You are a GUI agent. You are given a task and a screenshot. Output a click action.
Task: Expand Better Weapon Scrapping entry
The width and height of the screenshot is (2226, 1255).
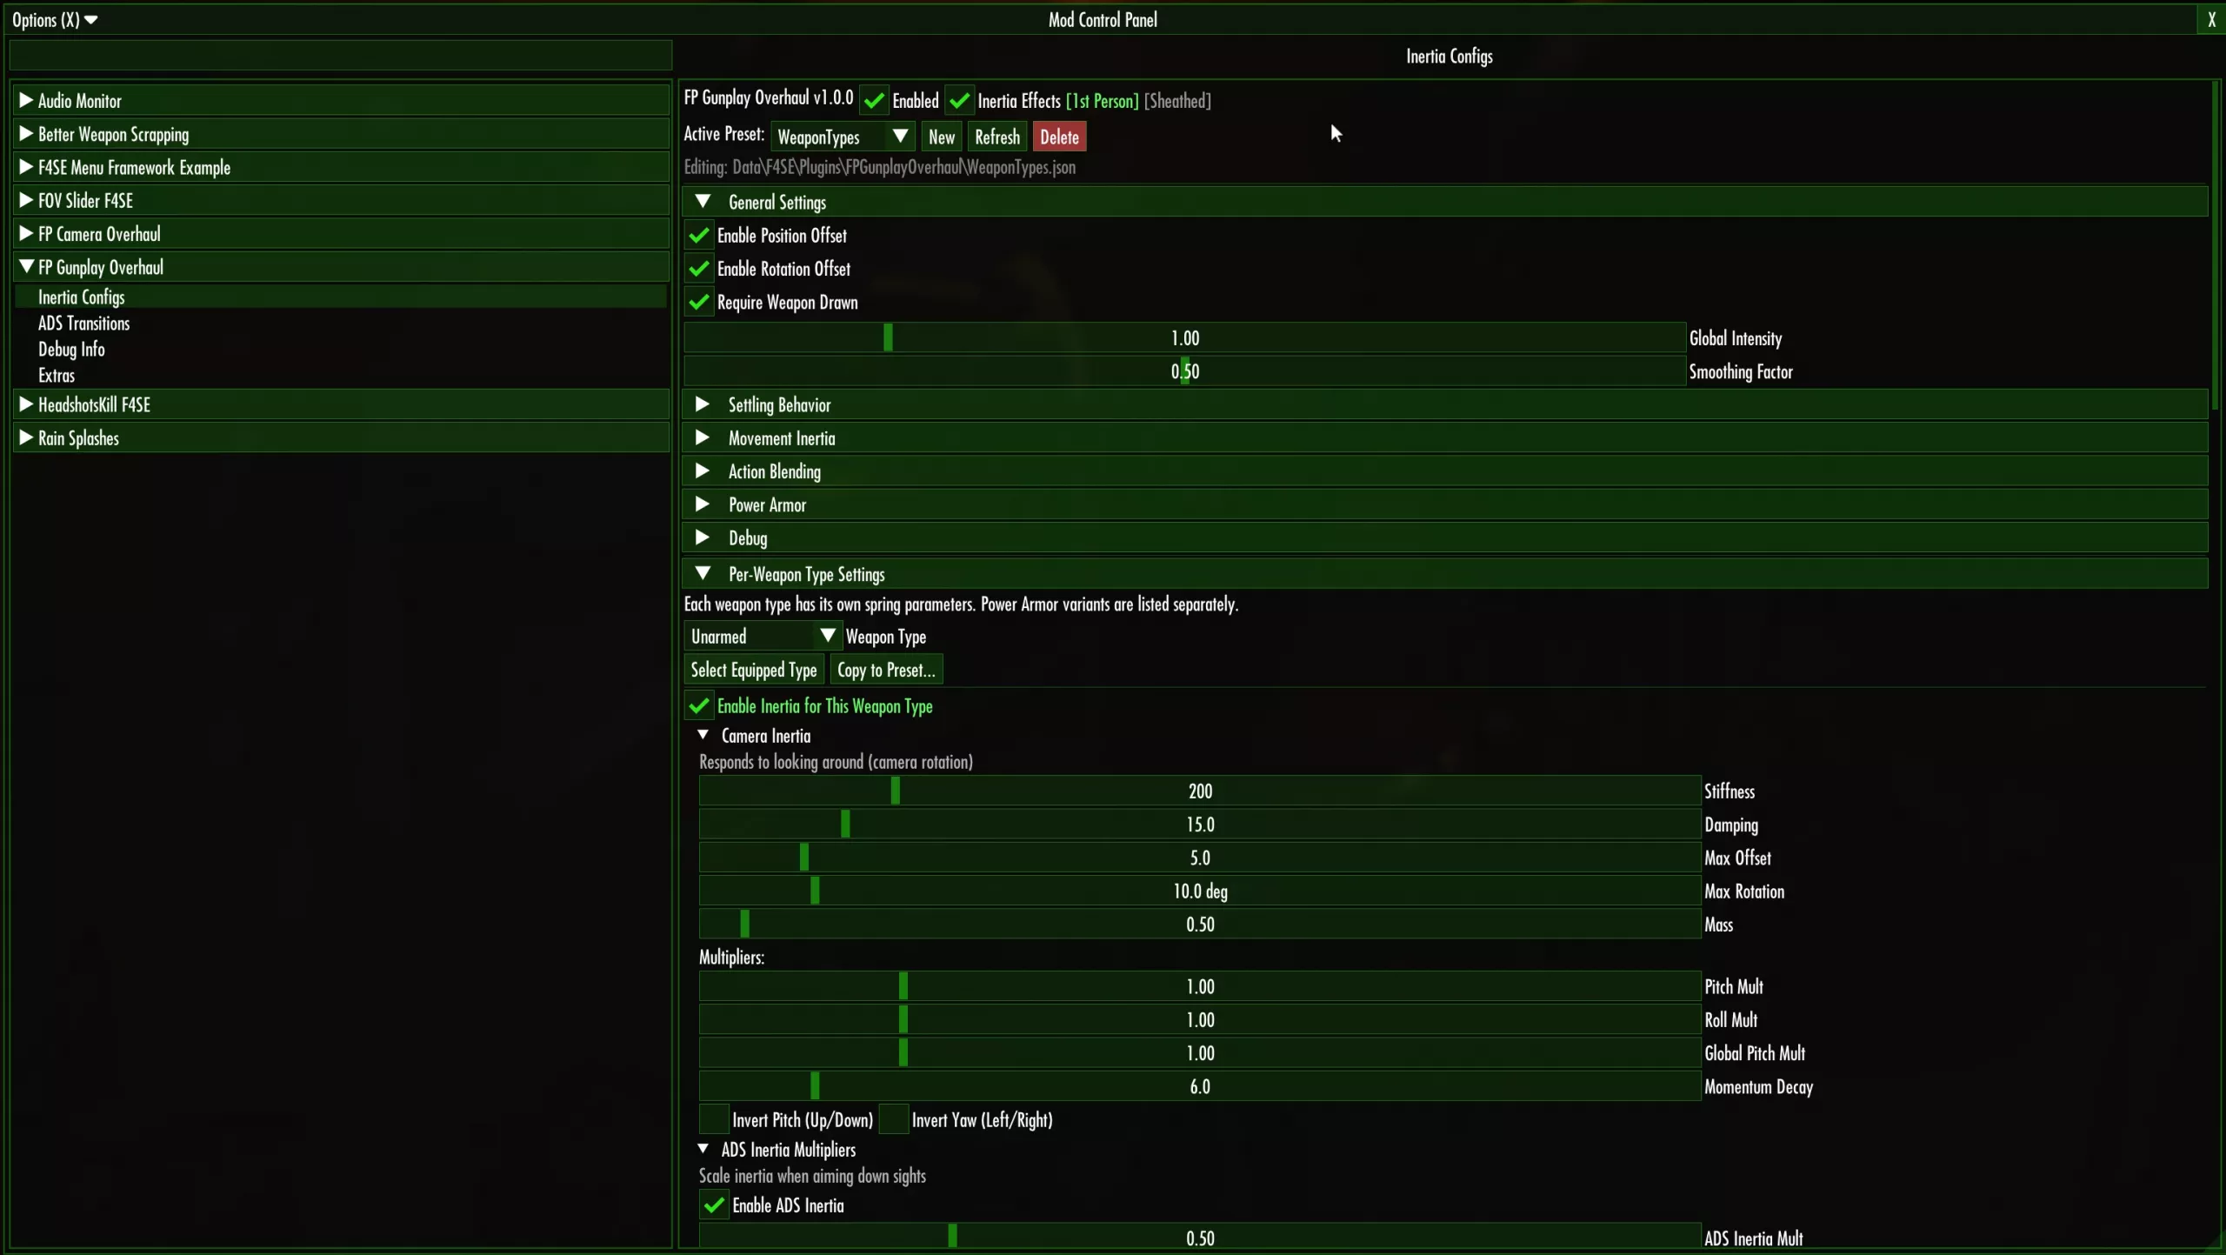click(x=341, y=134)
